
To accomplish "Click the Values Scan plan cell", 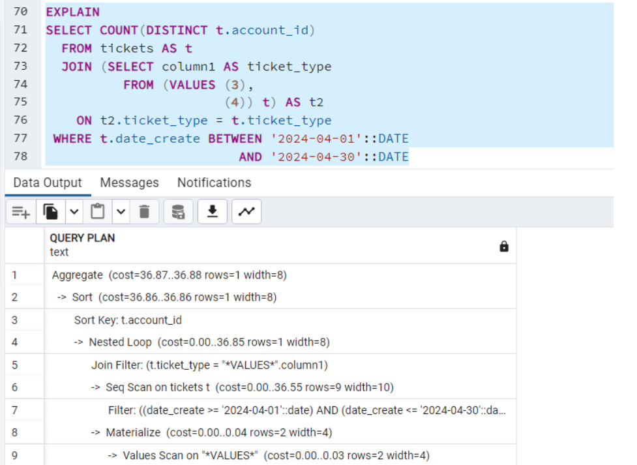I will click(x=280, y=455).
